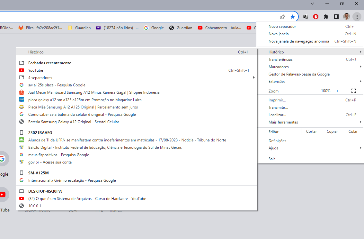This screenshot has height=239, width=364.
Task: Select Sair to exit Chrome
Action: coord(310,159)
